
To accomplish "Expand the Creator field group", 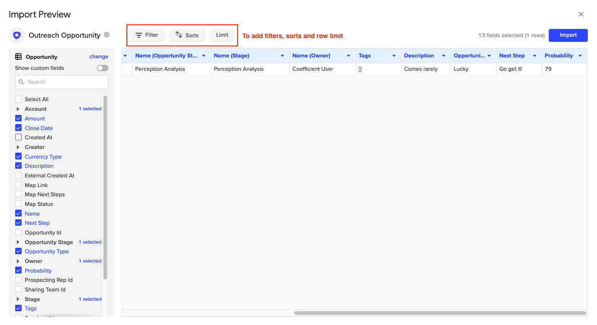I will 18,147.
